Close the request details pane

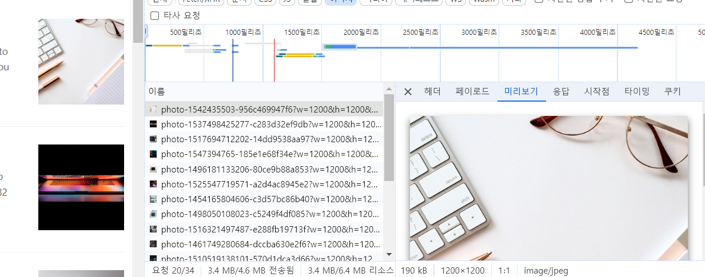(x=408, y=91)
